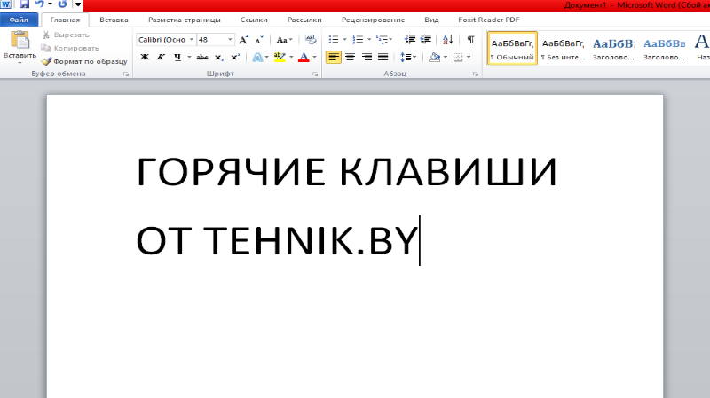
Task: Expand the Вставить paste options arrow
Action: pyautogui.click(x=20, y=62)
